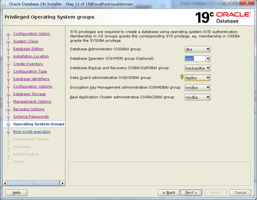Image resolution: width=257 pixels, height=200 pixels.
Task: Click the Java installer title bar icon
Action: click(x=5, y=4)
